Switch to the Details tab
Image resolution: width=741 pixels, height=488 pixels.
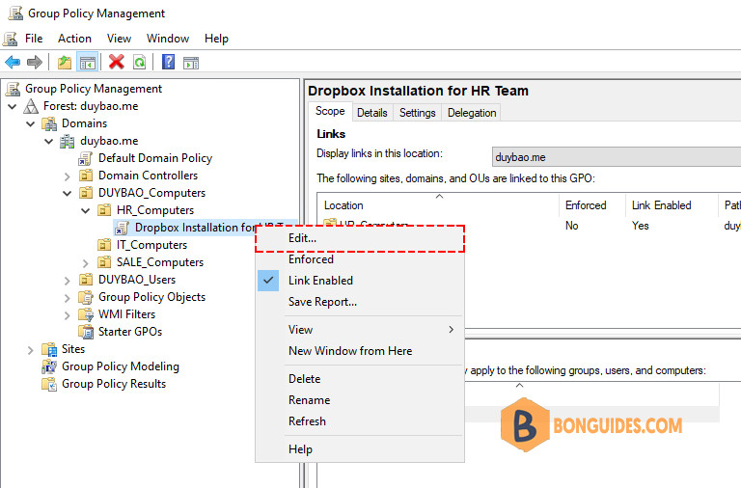[372, 113]
